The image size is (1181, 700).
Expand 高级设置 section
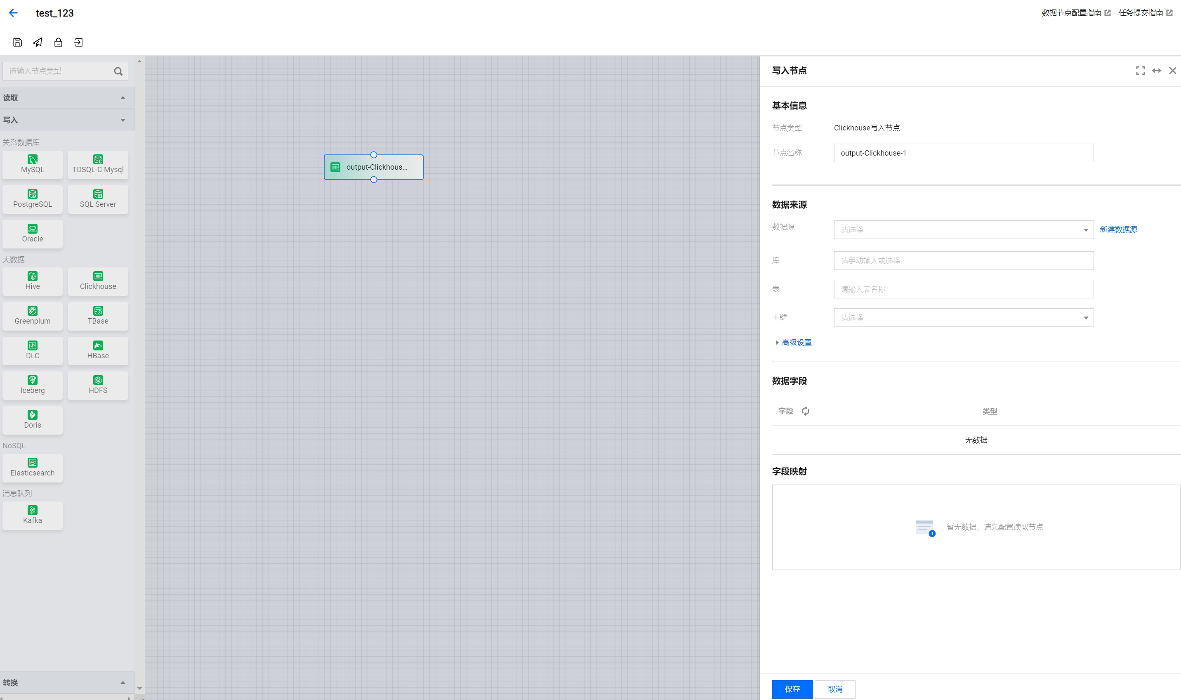coord(796,343)
